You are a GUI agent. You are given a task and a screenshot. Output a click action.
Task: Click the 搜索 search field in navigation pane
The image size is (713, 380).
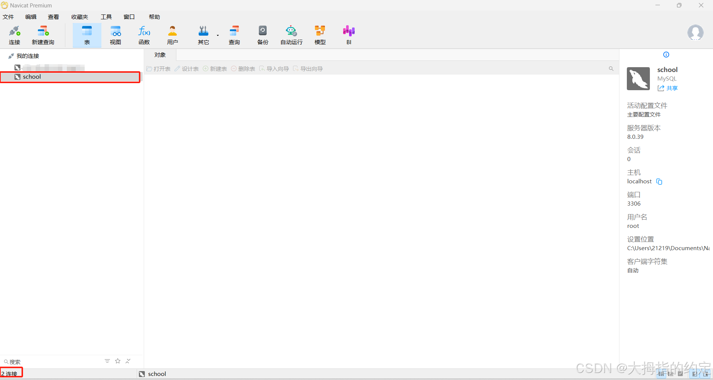coord(52,362)
